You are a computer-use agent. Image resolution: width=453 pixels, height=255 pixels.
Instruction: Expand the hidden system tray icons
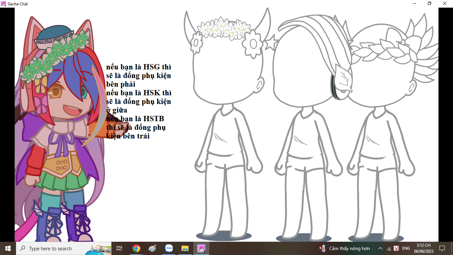point(380,248)
